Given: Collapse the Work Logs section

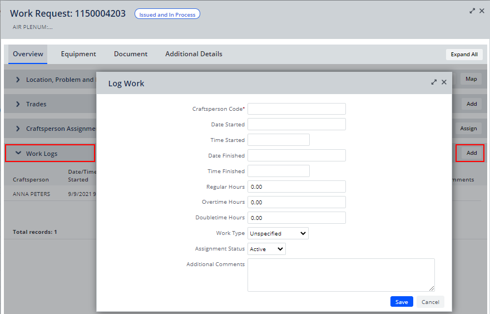Looking at the screenshot, I should 18,153.
